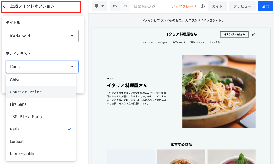This screenshot has height=164, width=274.
Task: Open eGift Cards nav item
Action: point(148,42)
